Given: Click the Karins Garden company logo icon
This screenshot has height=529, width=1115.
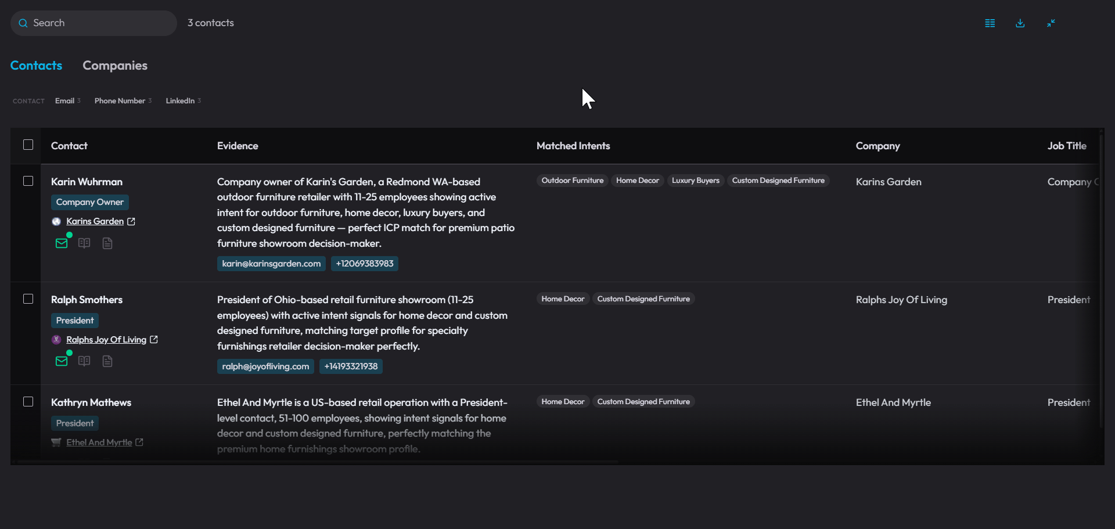Looking at the screenshot, I should pyautogui.click(x=56, y=221).
